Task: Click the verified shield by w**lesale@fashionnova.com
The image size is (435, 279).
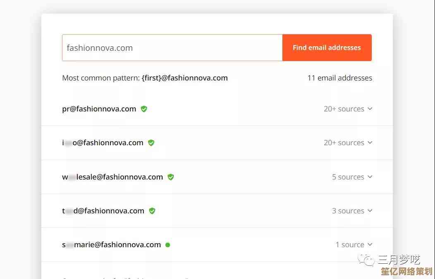Action: [171, 177]
